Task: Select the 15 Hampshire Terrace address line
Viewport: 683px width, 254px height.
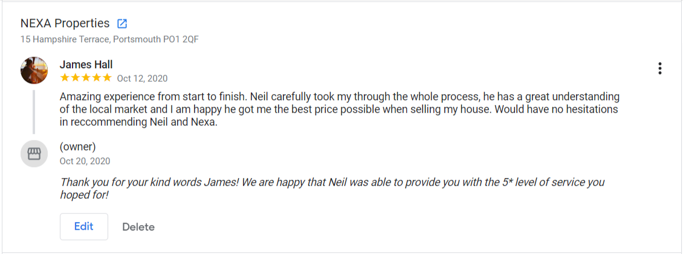Action: click(x=109, y=40)
